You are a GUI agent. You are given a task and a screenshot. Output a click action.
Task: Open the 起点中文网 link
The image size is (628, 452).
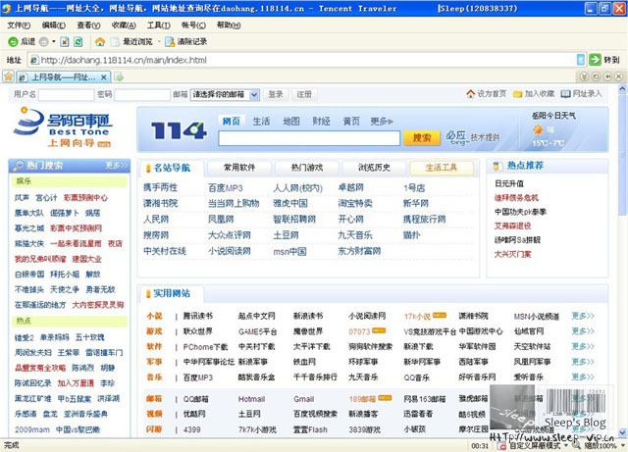257,316
